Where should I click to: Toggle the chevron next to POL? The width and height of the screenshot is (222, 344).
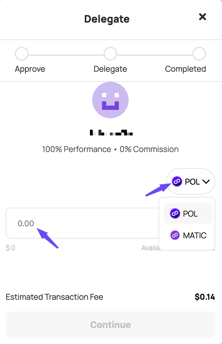click(206, 182)
